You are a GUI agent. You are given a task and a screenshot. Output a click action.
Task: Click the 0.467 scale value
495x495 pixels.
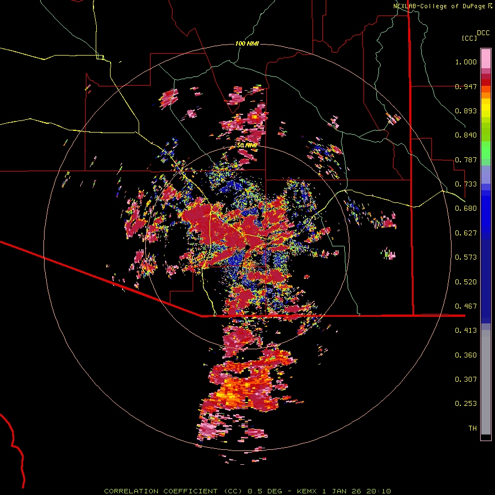(x=466, y=306)
